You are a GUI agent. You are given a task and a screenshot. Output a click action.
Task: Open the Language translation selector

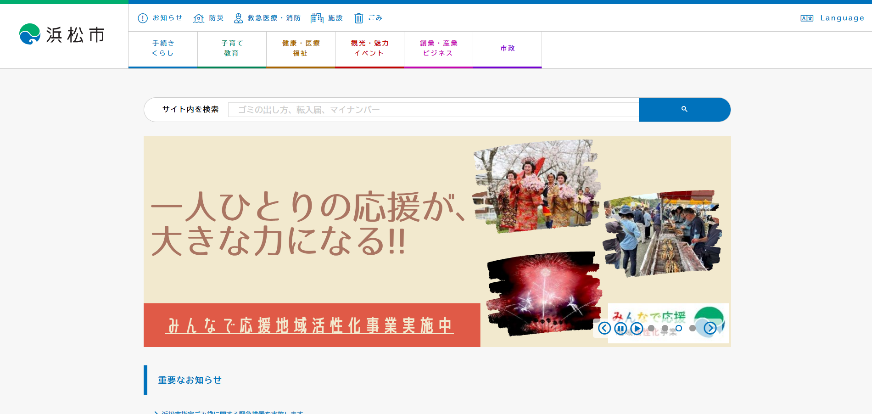click(x=833, y=18)
